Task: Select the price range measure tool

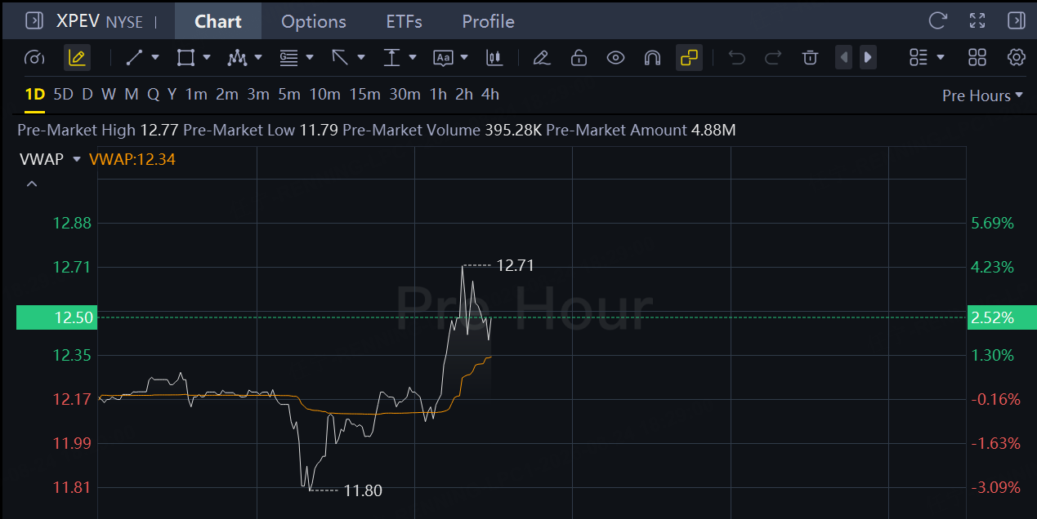Action: pyautogui.click(x=391, y=57)
